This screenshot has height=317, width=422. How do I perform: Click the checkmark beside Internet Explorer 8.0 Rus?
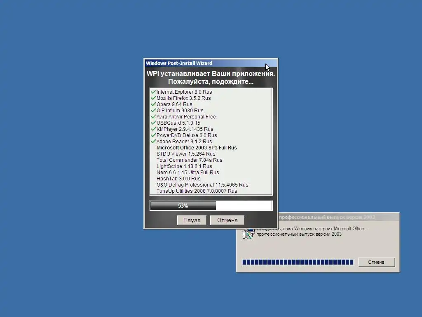click(153, 92)
